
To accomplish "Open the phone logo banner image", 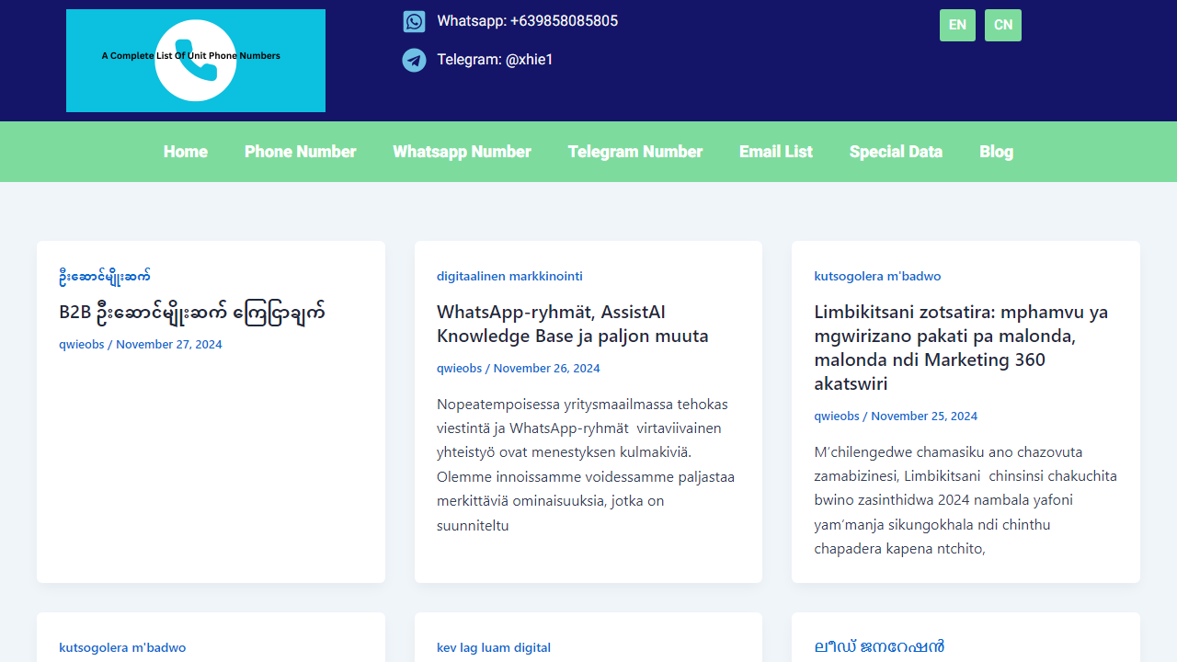I will click(x=196, y=61).
